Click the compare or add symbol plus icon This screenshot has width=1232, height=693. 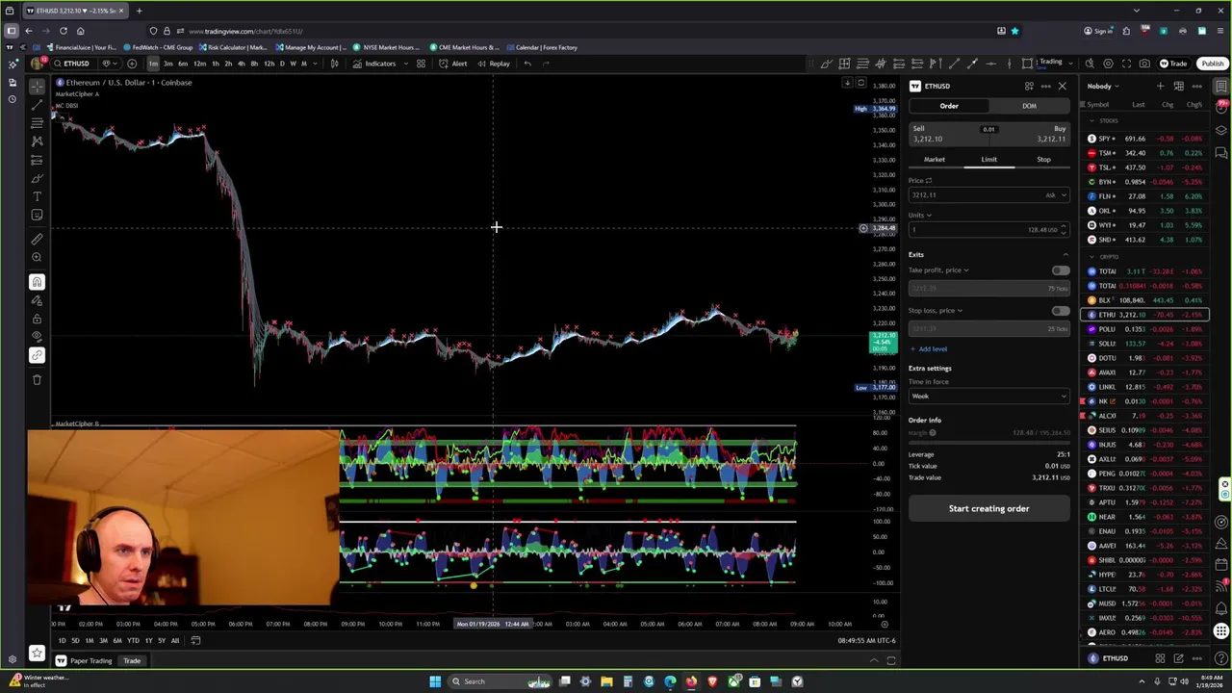pyautogui.click(x=132, y=64)
